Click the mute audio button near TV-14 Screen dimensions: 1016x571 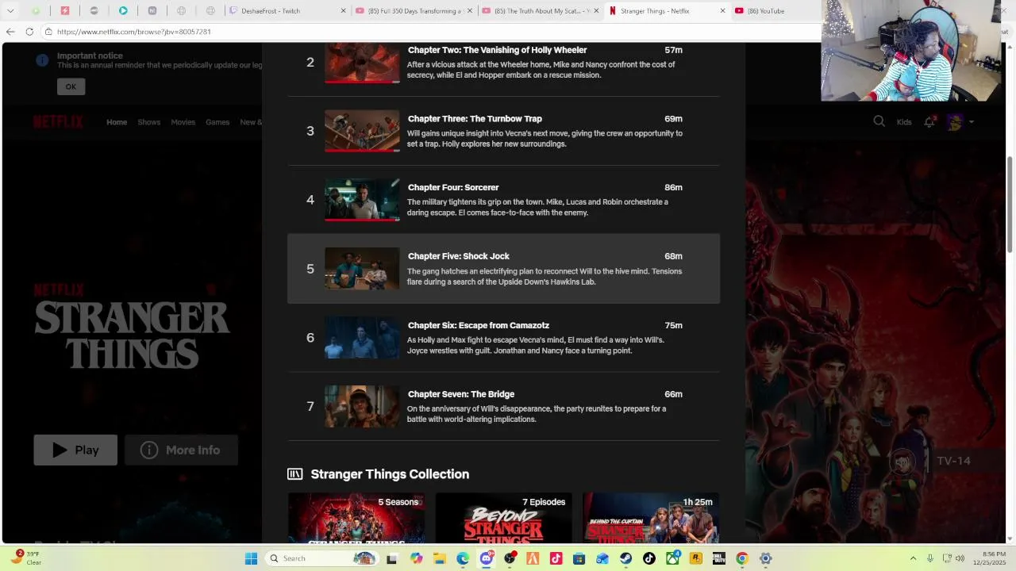point(902,462)
